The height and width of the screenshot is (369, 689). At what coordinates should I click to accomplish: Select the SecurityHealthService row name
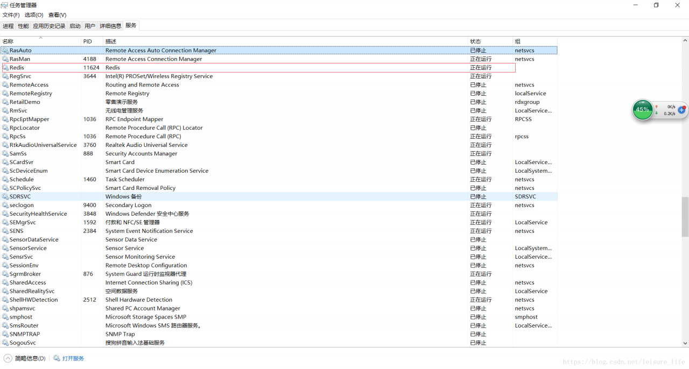pos(38,214)
